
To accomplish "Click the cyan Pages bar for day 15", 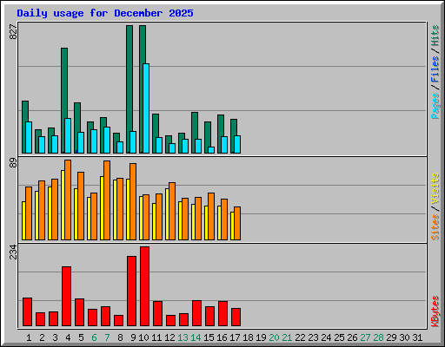I will coord(211,150).
